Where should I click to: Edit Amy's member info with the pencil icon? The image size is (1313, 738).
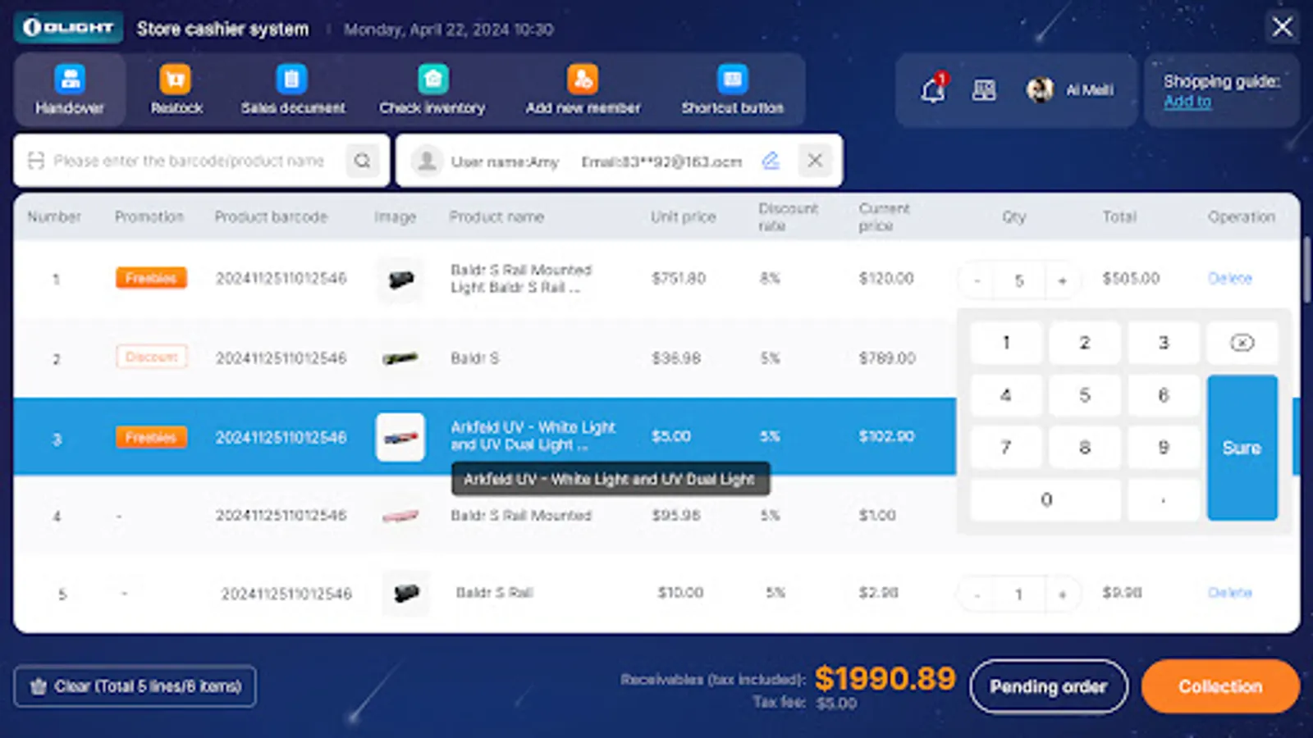770,161
